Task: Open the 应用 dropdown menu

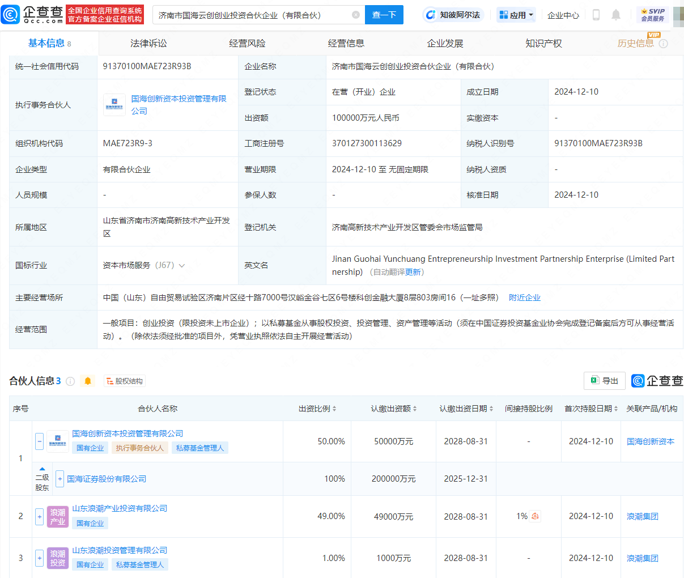Action: (516, 15)
